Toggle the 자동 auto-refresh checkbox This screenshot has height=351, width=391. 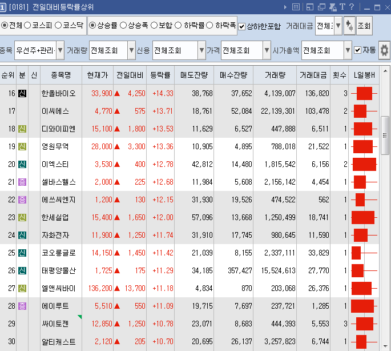pos(357,50)
